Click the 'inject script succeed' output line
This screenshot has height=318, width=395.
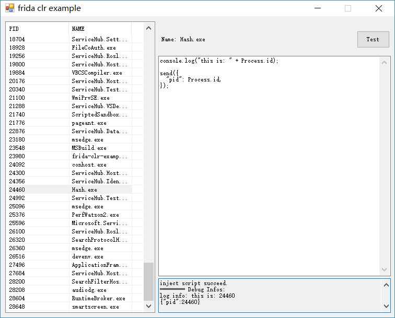coord(193,283)
